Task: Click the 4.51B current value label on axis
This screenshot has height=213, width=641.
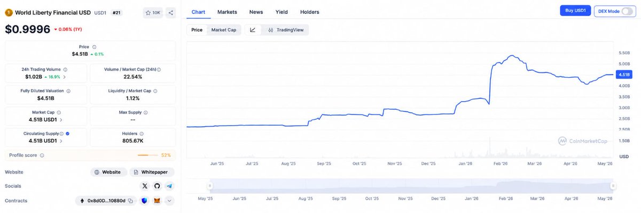Action: (x=624, y=75)
